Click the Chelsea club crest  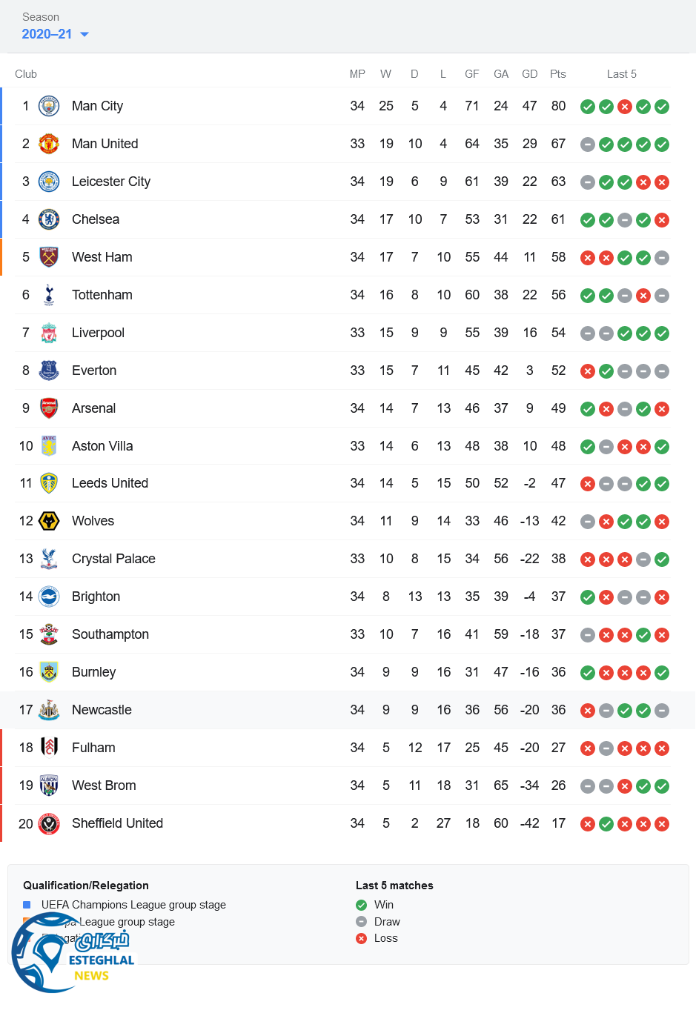click(49, 219)
